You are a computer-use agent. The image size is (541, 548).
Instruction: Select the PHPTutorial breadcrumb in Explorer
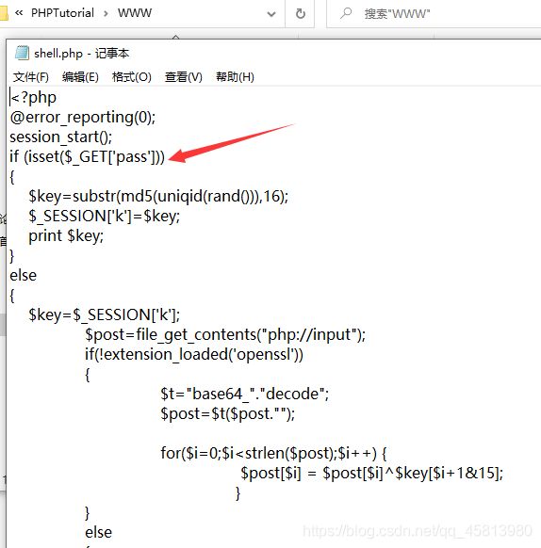62,13
